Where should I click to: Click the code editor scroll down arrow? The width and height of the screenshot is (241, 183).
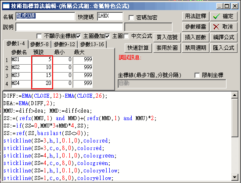pyautogui.click(x=234, y=177)
